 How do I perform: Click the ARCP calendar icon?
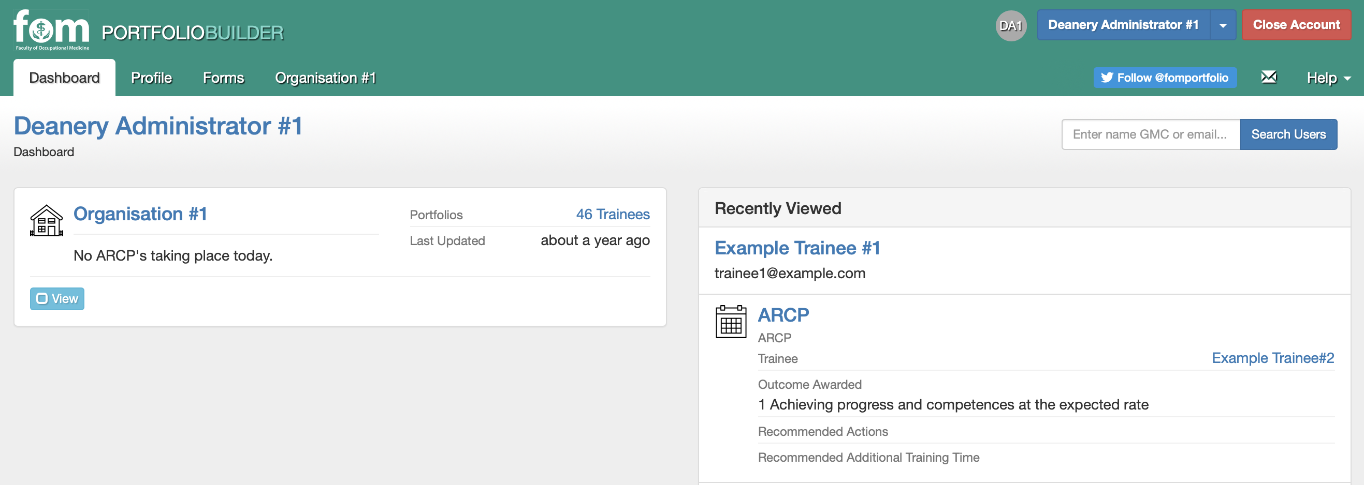pyautogui.click(x=731, y=321)
